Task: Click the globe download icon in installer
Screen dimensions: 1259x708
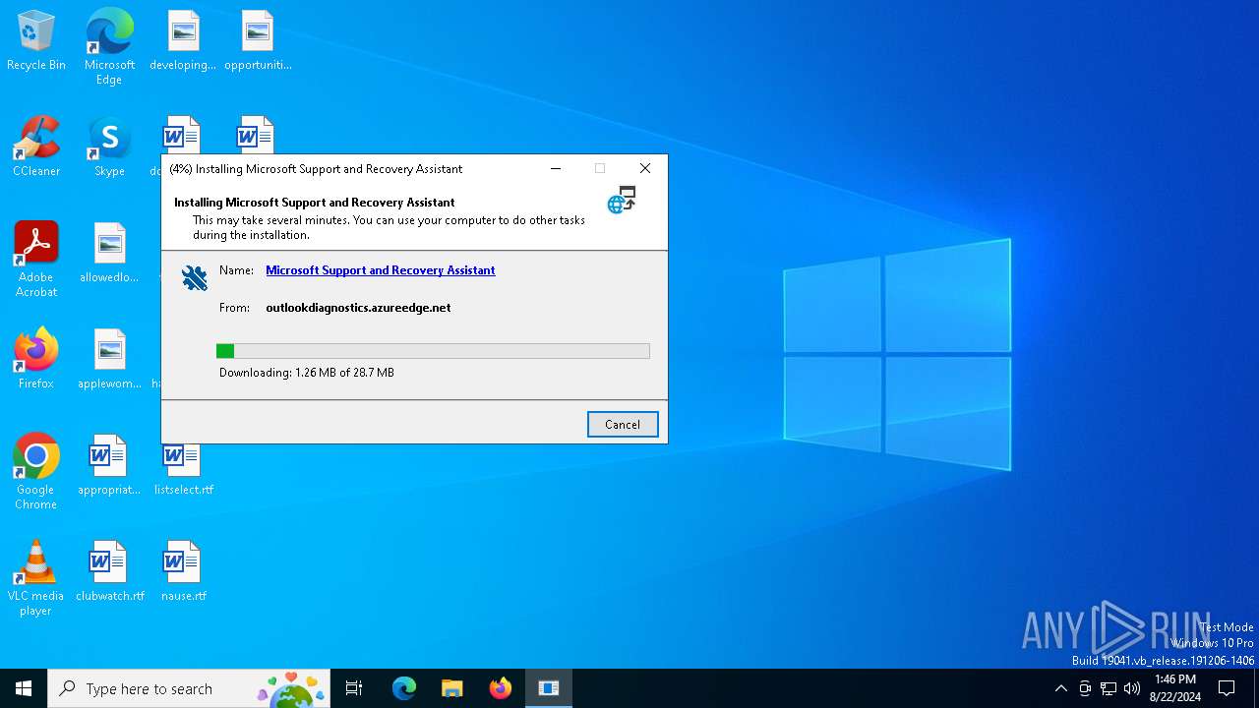Action: click(x=622, y=200)
